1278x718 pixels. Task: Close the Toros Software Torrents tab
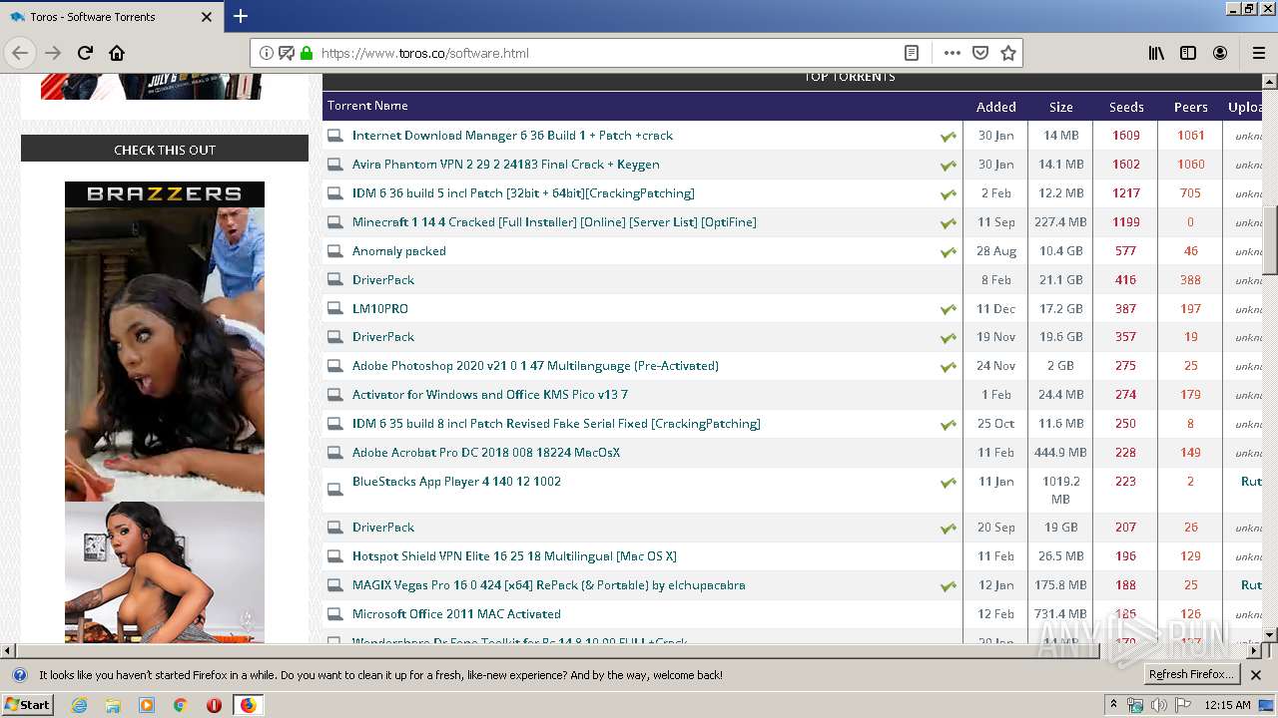[207, 17]
